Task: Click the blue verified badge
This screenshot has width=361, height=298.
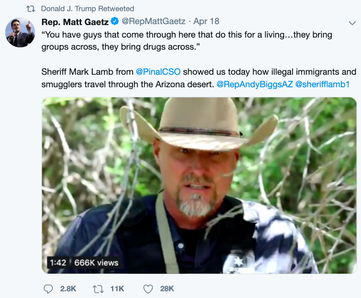Action: (115, 21)
